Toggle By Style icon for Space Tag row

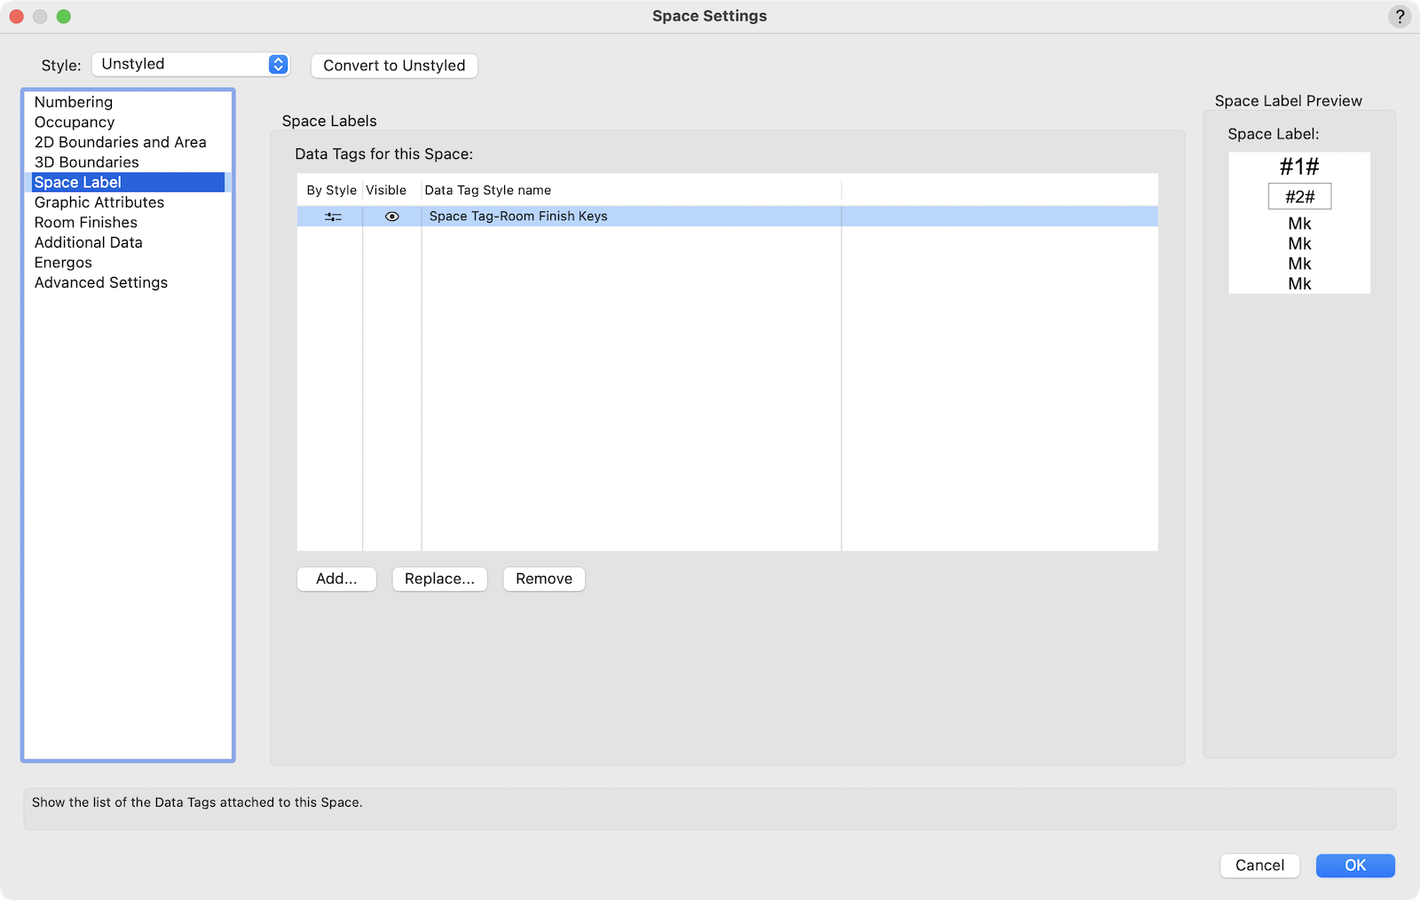(x=333, y=217)
